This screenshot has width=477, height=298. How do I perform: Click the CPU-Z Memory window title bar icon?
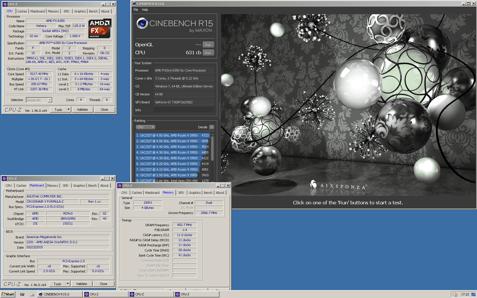point(120,186)
